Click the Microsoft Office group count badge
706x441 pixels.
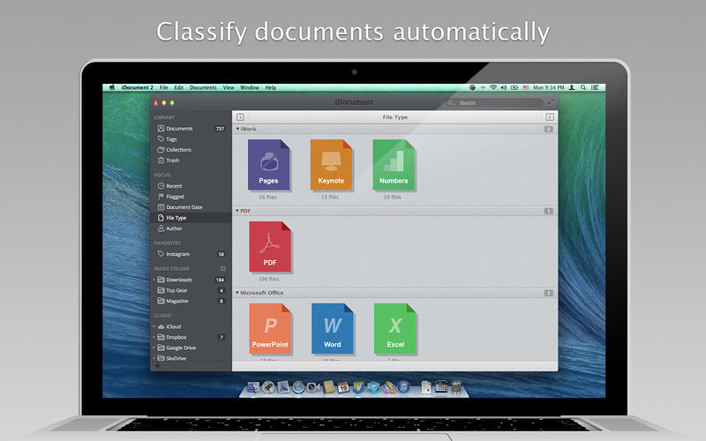tap(548, 293)
